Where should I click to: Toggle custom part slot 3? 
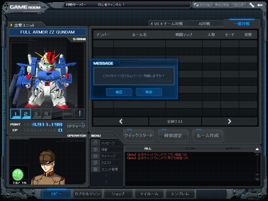[36, 114]
